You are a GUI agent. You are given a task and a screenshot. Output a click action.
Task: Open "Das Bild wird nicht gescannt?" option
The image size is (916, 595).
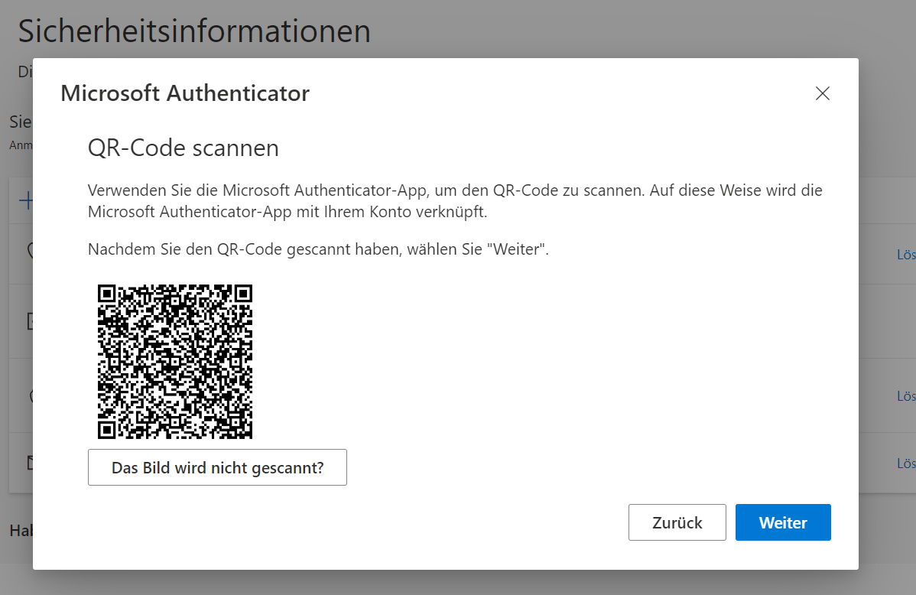pyautogui.click(x=217, y=467)
